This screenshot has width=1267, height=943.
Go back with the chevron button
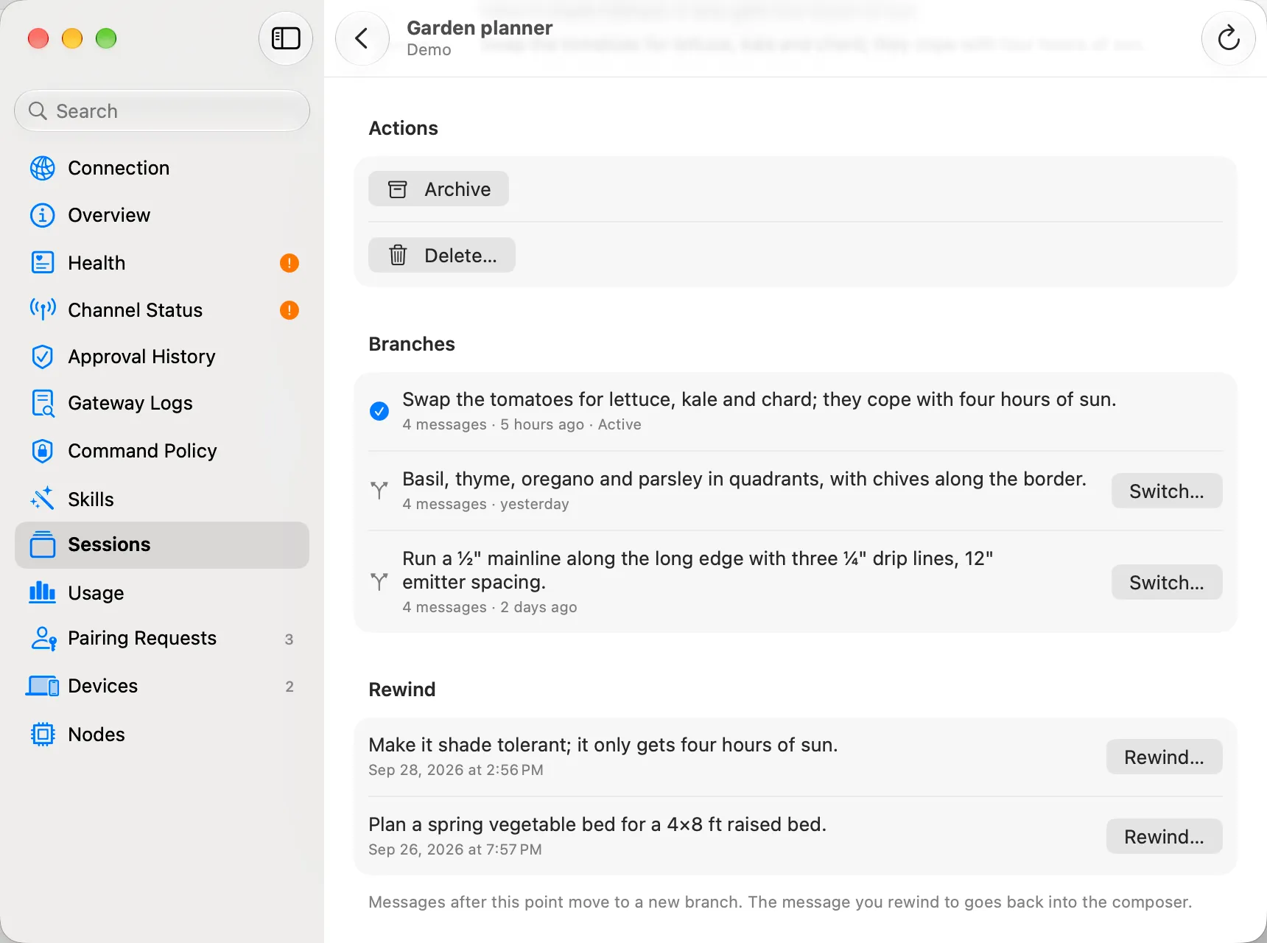(x=362, y=38)
